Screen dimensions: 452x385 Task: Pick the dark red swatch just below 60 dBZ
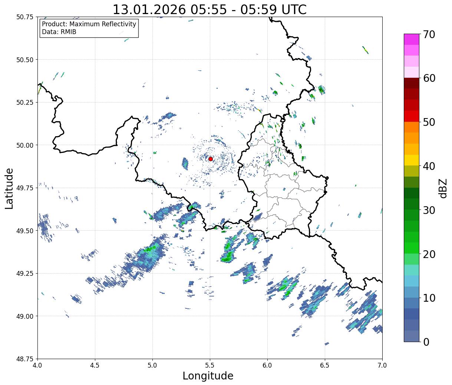click(x=412, y=83)
